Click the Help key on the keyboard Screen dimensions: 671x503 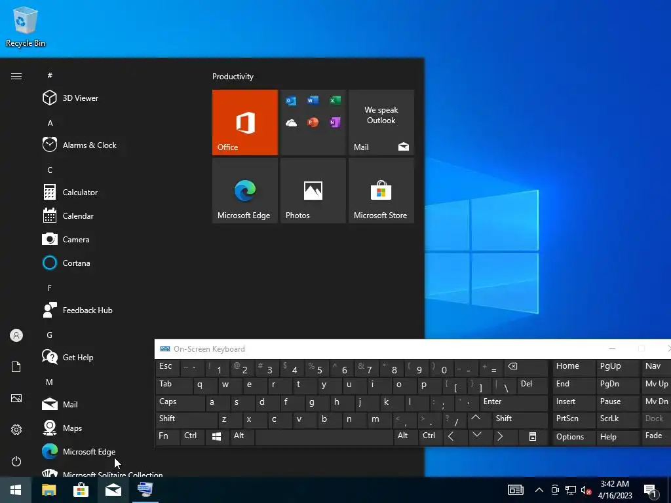pos(617,437)
